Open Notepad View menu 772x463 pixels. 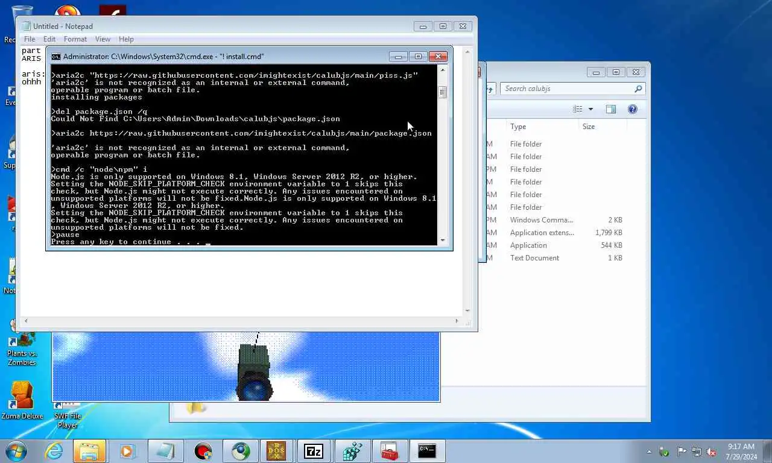pyautogui.click(x=103, y=39)
